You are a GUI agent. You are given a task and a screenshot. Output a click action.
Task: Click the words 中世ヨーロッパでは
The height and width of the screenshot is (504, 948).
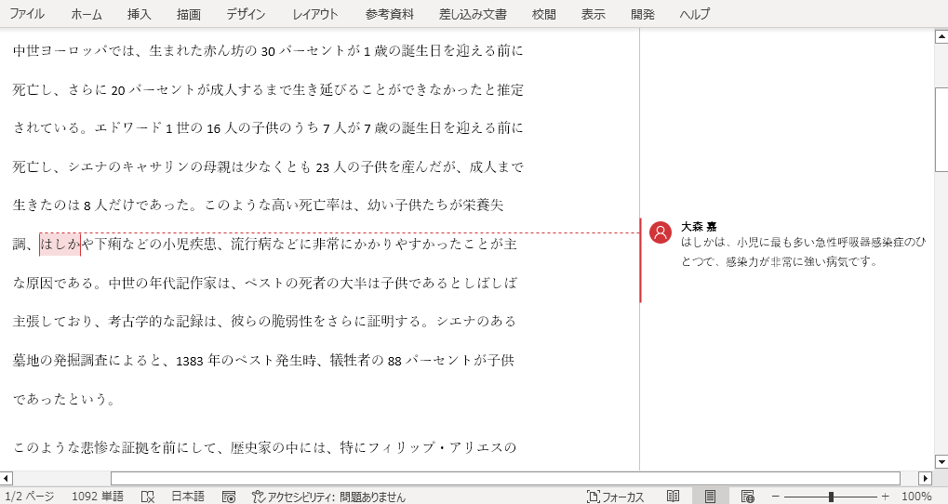pyautogui.click(x=73, y=51)
